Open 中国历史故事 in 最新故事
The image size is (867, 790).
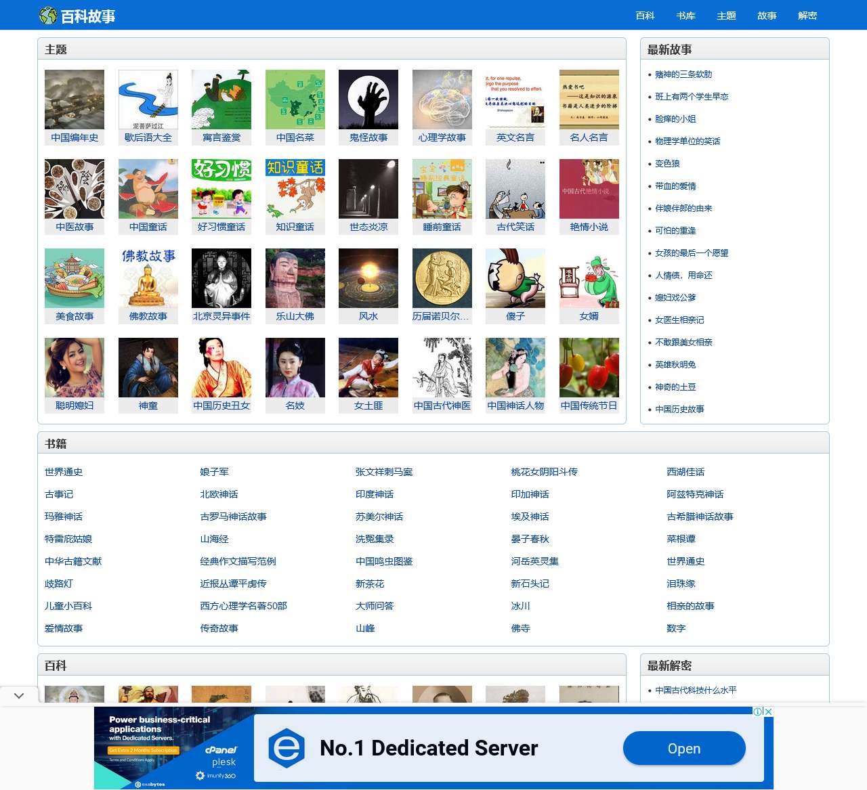click(679, 410)
